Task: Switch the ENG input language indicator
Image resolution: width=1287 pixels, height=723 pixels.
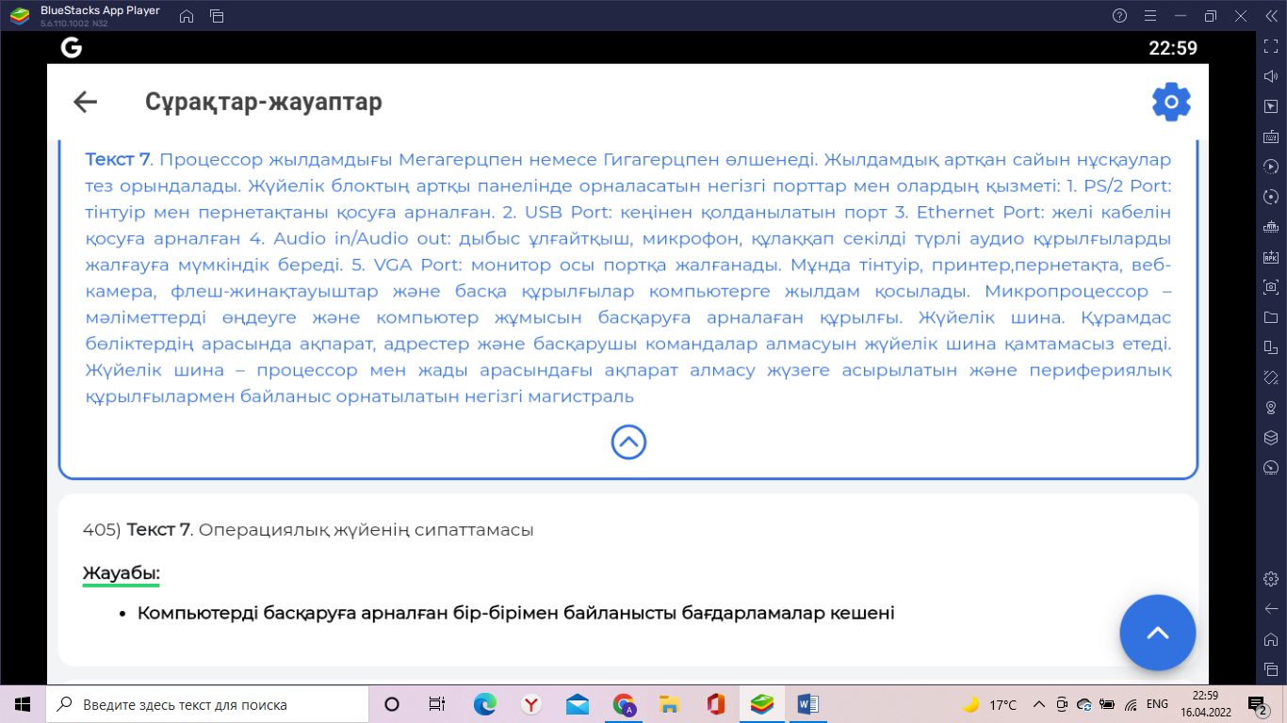Action: (x=1158, y=704)
